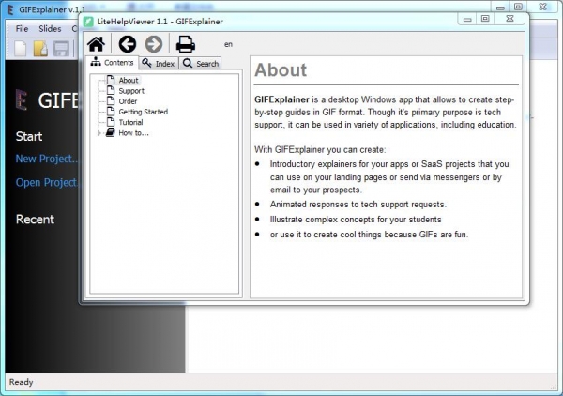
Task: Click the book icon beside How to...
Action: point(110,133)
